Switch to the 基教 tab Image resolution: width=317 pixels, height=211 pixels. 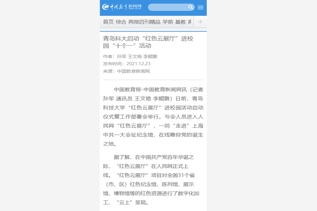point(180,22)
